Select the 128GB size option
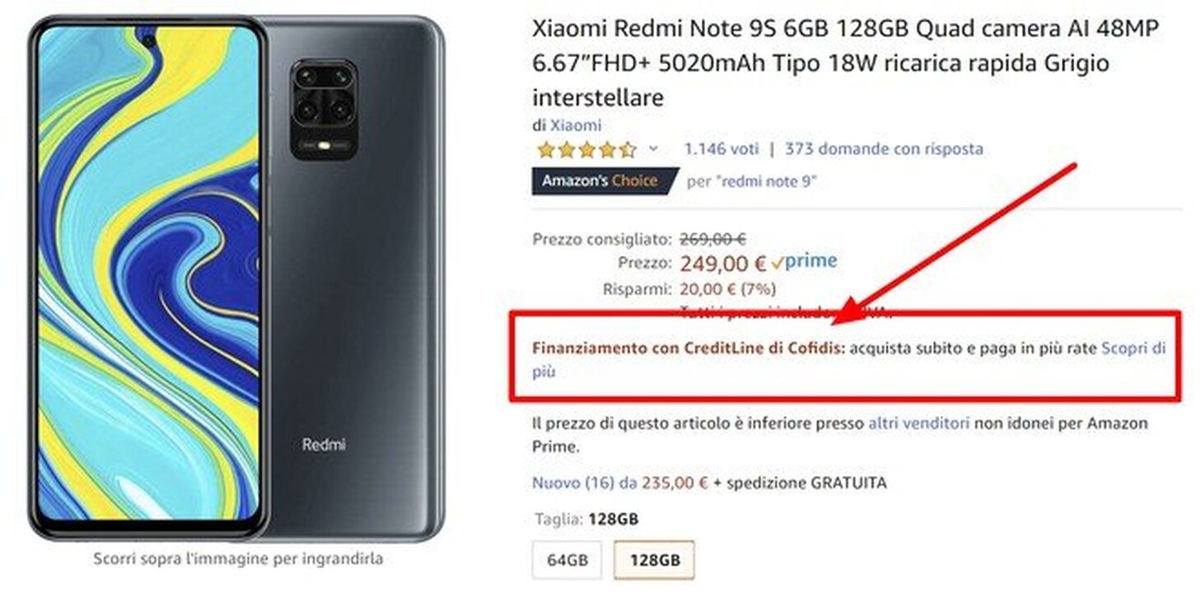This screenshot has height=593, width=1201. pyautogui.click(x=654, y=560)
